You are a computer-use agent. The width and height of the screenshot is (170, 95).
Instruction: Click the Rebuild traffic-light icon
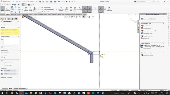pos(67,2)
